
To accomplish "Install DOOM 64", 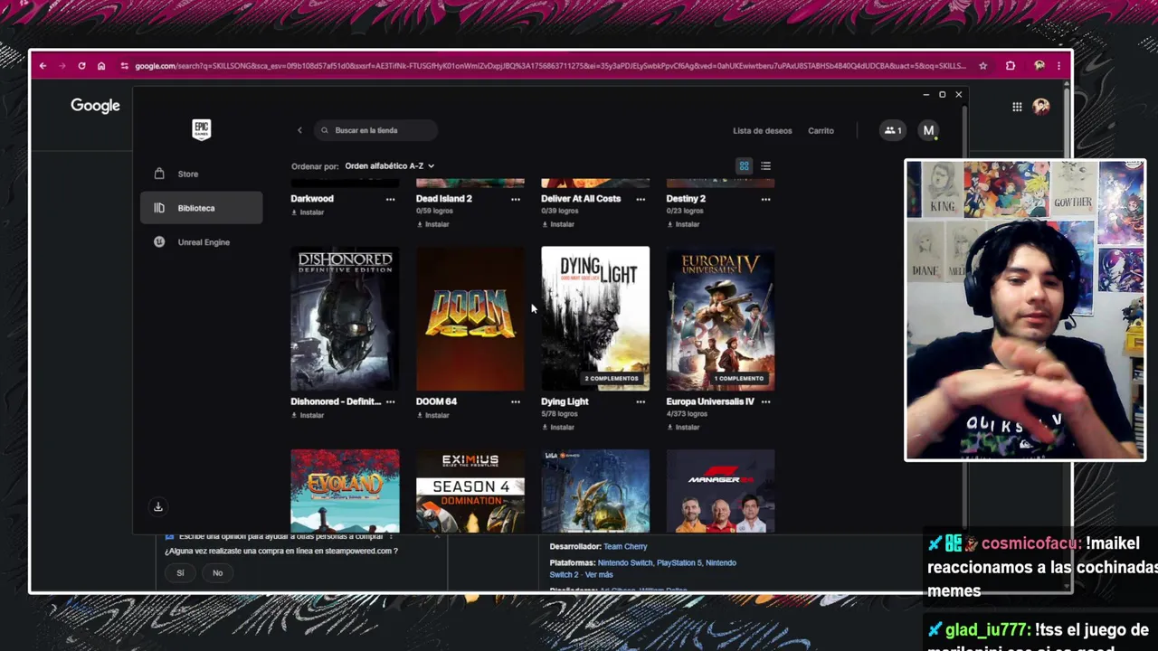I will click(432, 415).
